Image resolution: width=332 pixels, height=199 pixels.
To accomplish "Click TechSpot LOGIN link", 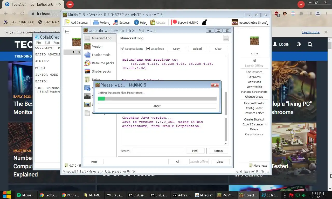I will pos(281,44).
